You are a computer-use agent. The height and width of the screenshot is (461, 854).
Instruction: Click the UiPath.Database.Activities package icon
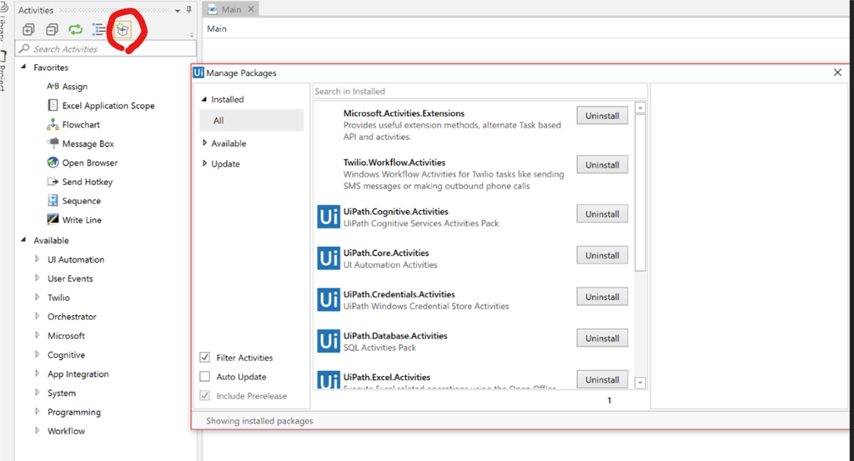329,341
